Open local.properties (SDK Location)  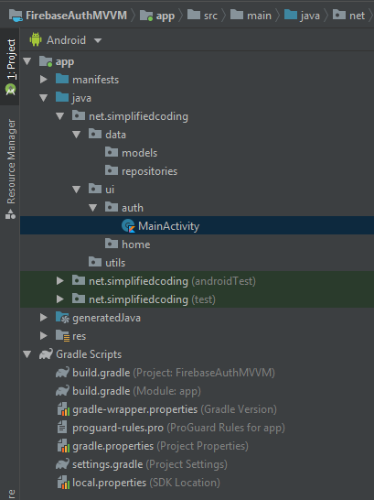146,483
